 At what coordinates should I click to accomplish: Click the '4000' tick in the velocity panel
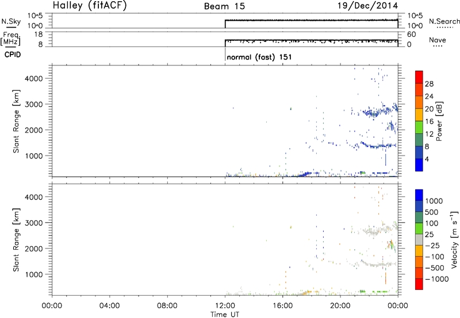point(34,197)
